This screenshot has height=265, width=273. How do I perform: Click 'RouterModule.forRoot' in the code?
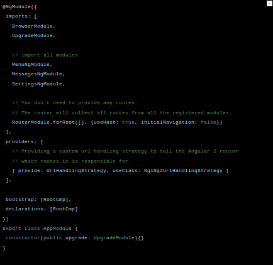coord(43,122)
